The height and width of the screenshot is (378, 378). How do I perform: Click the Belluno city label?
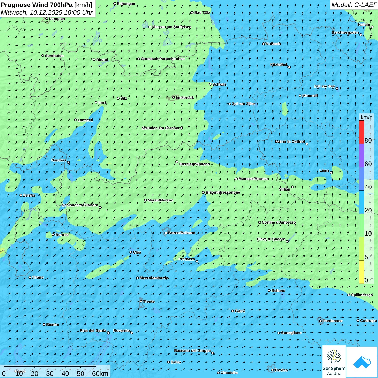coord(278,291)
